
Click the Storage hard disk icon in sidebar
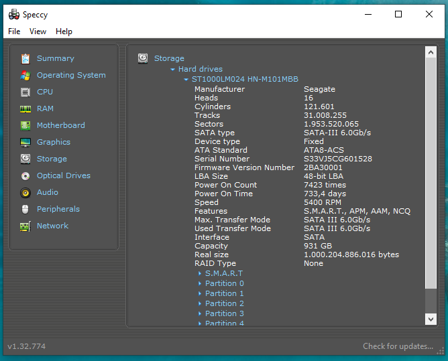point(25,159)
